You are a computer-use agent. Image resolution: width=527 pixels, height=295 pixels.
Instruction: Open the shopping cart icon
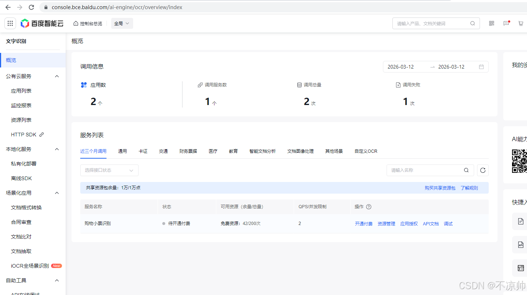[x=521, y=23]
